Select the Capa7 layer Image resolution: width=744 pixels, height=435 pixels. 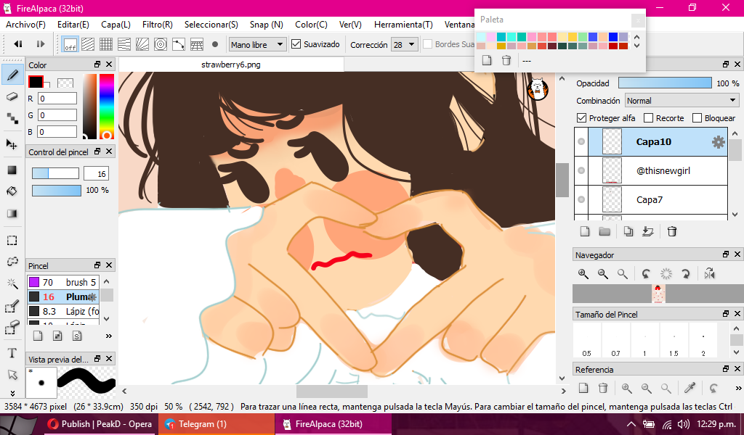click(x=658, y=200)
